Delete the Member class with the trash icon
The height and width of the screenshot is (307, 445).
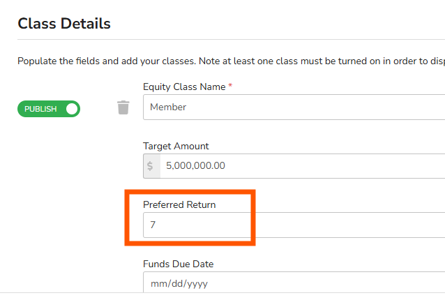123,107
